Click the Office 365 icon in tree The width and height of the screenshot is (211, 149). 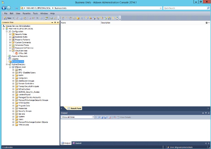(16, 53)
